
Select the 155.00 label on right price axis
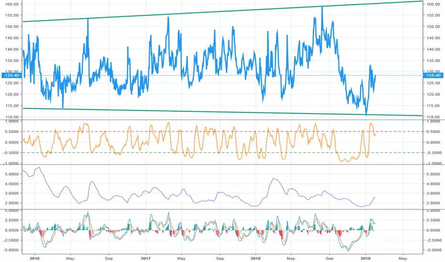434,15
